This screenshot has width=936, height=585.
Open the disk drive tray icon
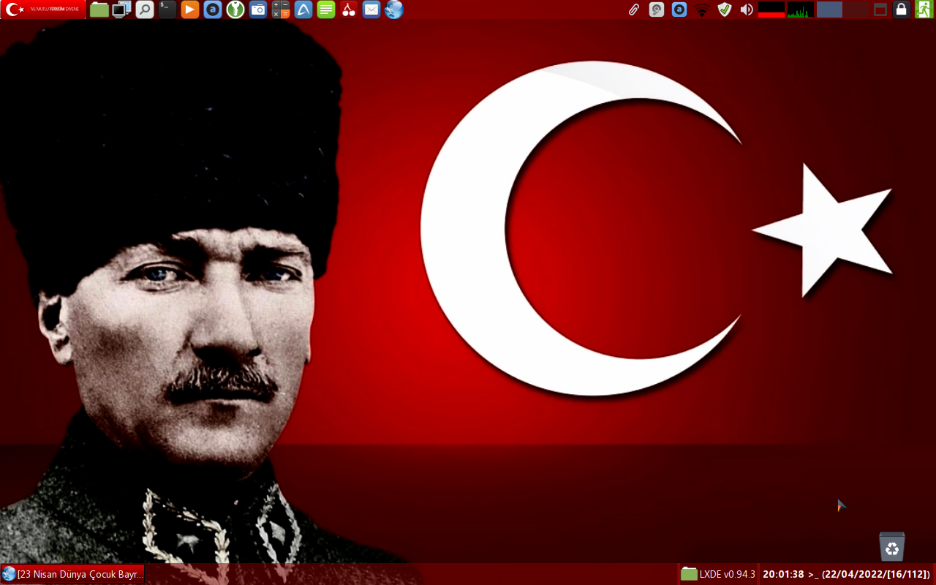(657, 10)
